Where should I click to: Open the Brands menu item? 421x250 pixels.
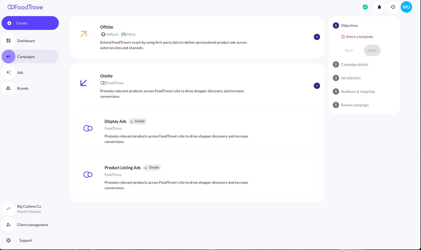pos(30,88)
